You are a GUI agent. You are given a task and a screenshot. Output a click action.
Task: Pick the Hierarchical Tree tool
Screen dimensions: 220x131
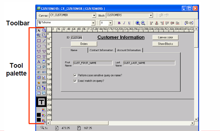point(44,88)
